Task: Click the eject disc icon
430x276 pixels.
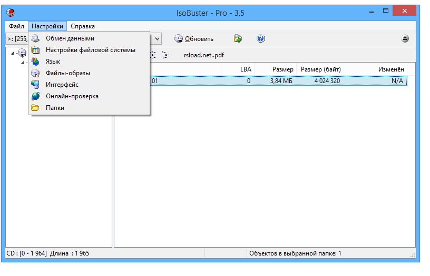Action: pos(405,38)
